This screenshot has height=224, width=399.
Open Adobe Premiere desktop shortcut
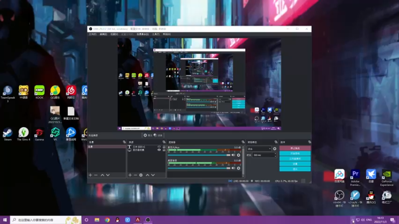pos(355,178)
